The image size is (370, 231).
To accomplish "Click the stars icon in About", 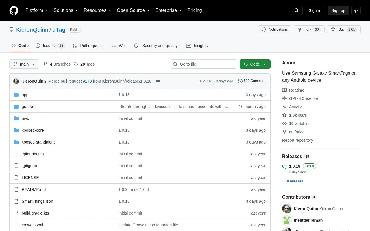I will coord(284,115).
